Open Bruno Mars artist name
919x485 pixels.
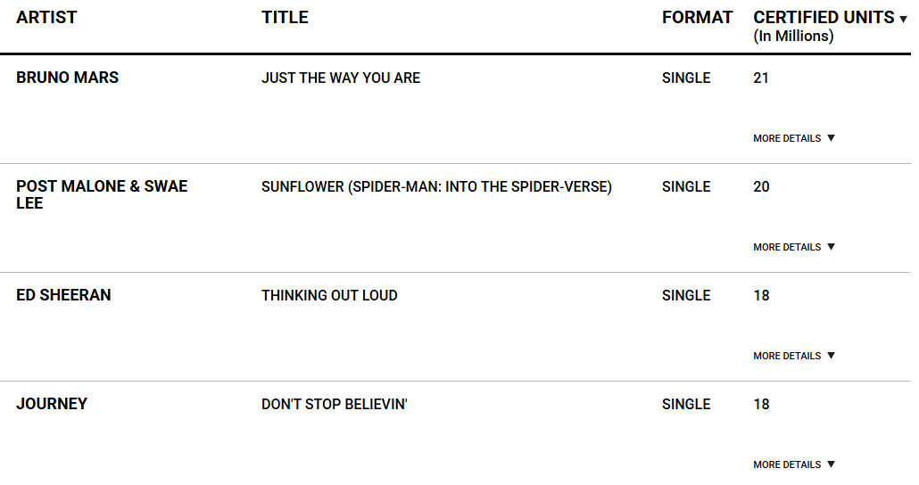point(68,78)
